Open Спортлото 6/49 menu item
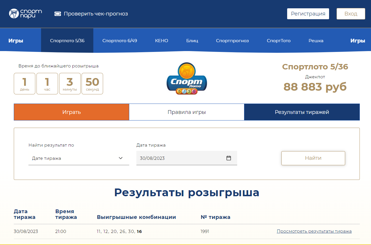 coord(120,41)
